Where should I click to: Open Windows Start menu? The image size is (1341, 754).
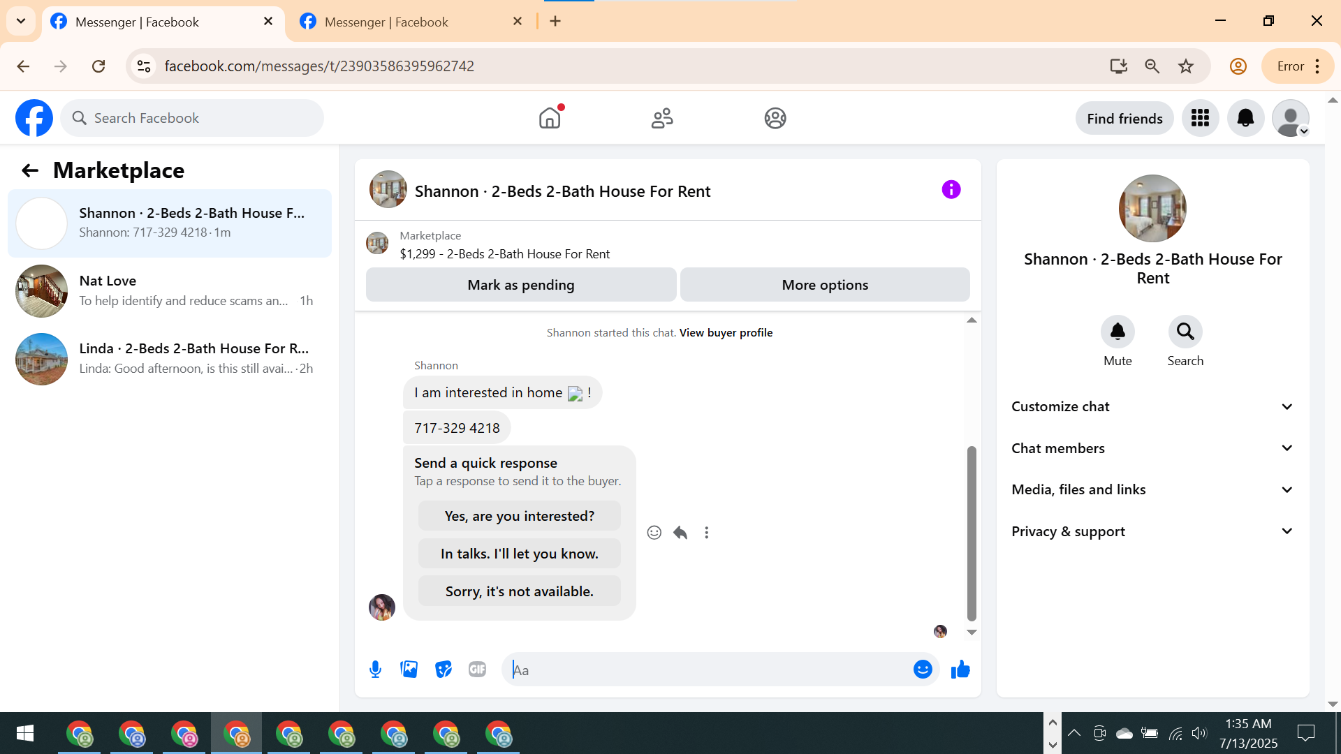(x=25, y=733)
